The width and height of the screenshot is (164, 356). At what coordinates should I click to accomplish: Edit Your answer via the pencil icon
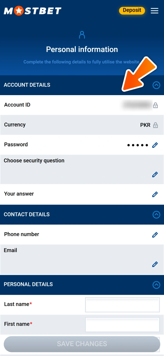pos(155,194)
